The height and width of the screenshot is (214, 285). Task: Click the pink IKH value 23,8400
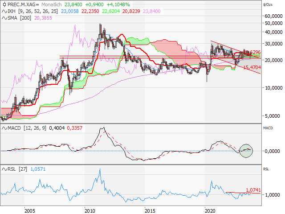(x=151, y=11)
